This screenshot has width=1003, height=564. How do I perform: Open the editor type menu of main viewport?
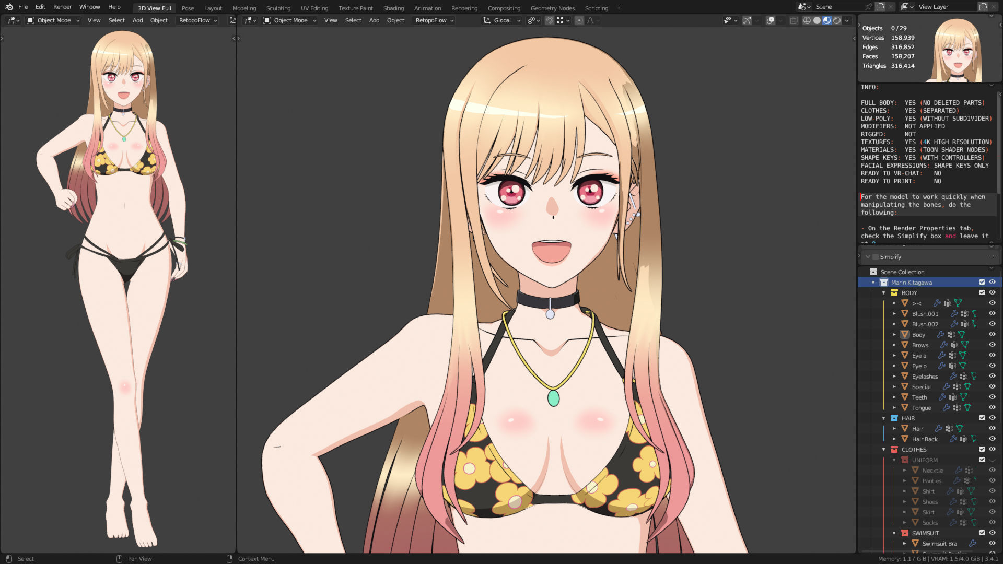[x=249, y=20]
